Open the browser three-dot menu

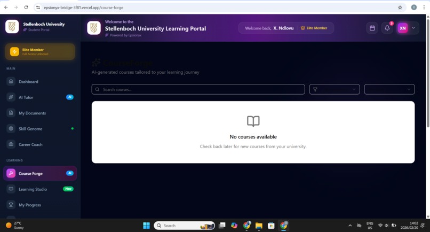pyautogui.click(x=424, y=7)
